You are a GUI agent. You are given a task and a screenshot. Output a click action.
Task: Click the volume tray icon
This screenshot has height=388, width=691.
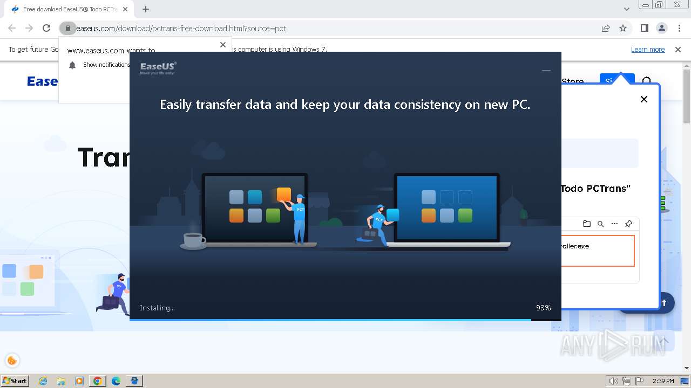point(613,381)
